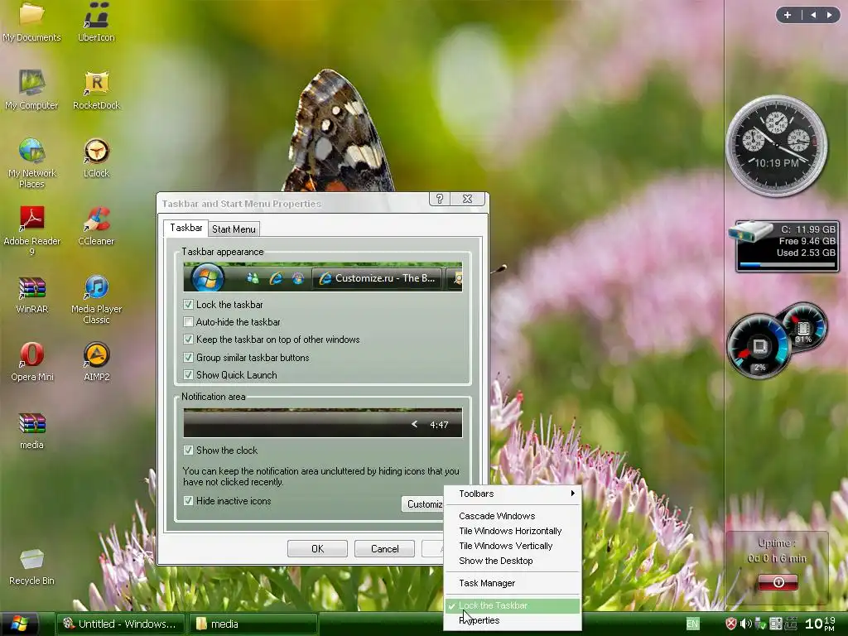
Task: Confirm dialog with OK button
Action: [x=317, y=549]
